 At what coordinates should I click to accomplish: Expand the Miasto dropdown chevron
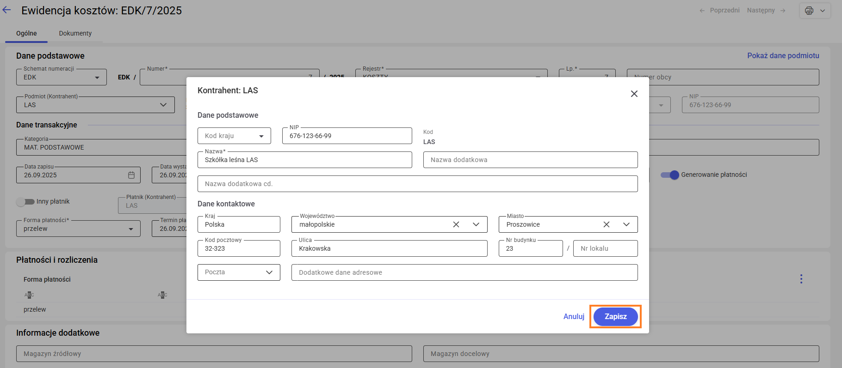[x=626, y=224]
